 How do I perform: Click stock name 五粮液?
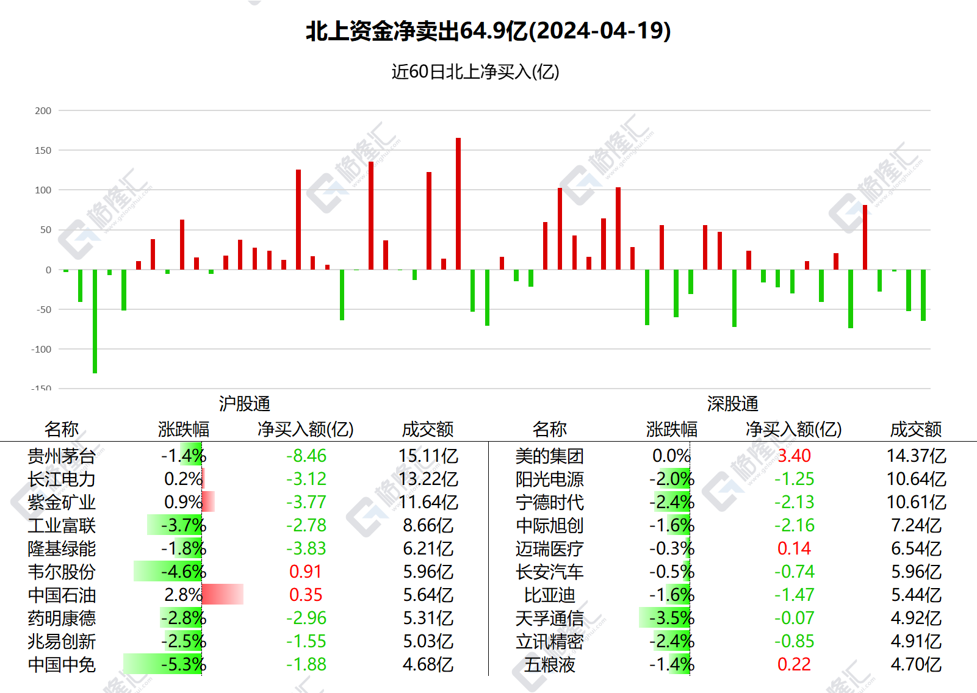coord(550,664)
